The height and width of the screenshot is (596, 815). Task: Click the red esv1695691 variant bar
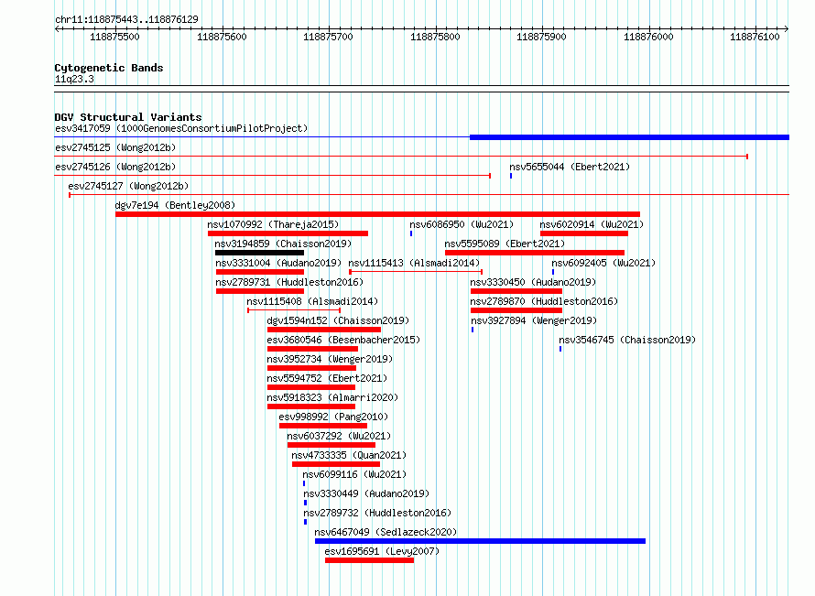click(370, 560)
